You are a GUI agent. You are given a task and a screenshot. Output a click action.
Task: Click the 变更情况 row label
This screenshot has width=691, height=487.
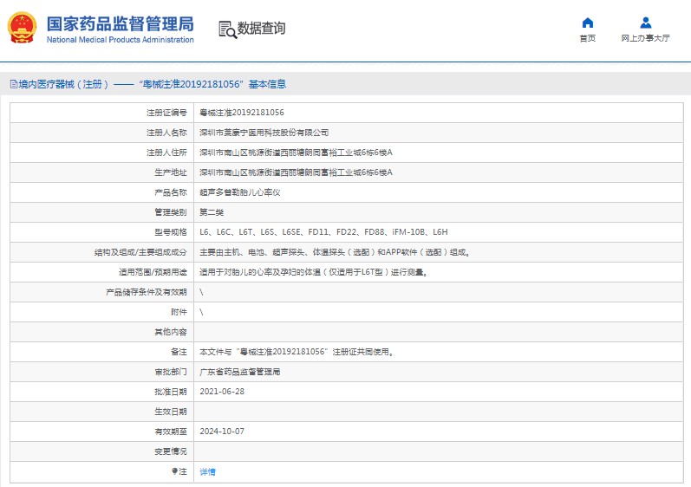(x=171, y=451)
